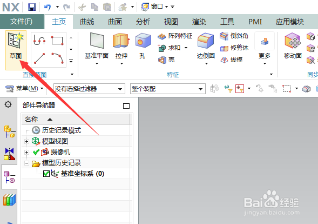318x224 pixels.
Task: Select the Profile curve sketch tool
Action: point(39,39)
